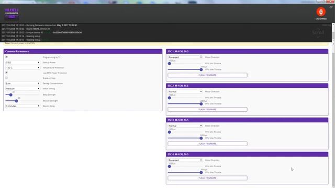Click ESC 2 PPM Min Throttle slider handle

(x=170, y=98)
